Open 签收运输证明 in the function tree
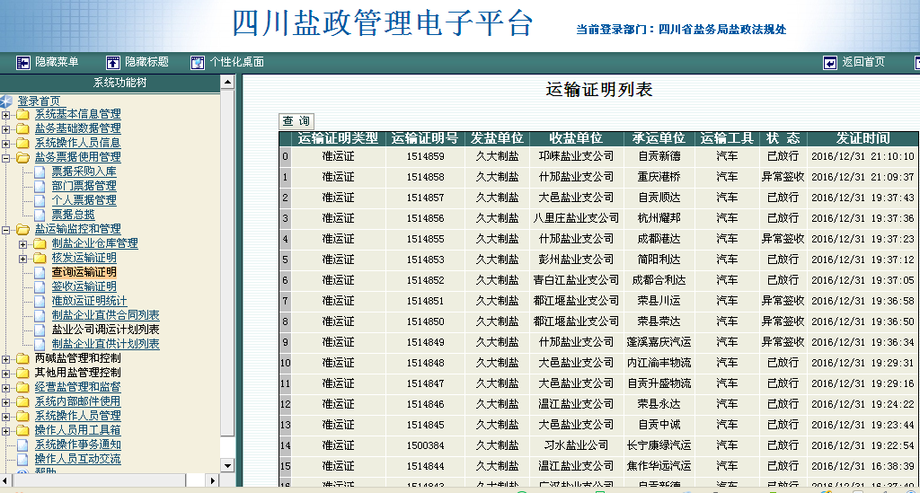 (x=84, y=286)
